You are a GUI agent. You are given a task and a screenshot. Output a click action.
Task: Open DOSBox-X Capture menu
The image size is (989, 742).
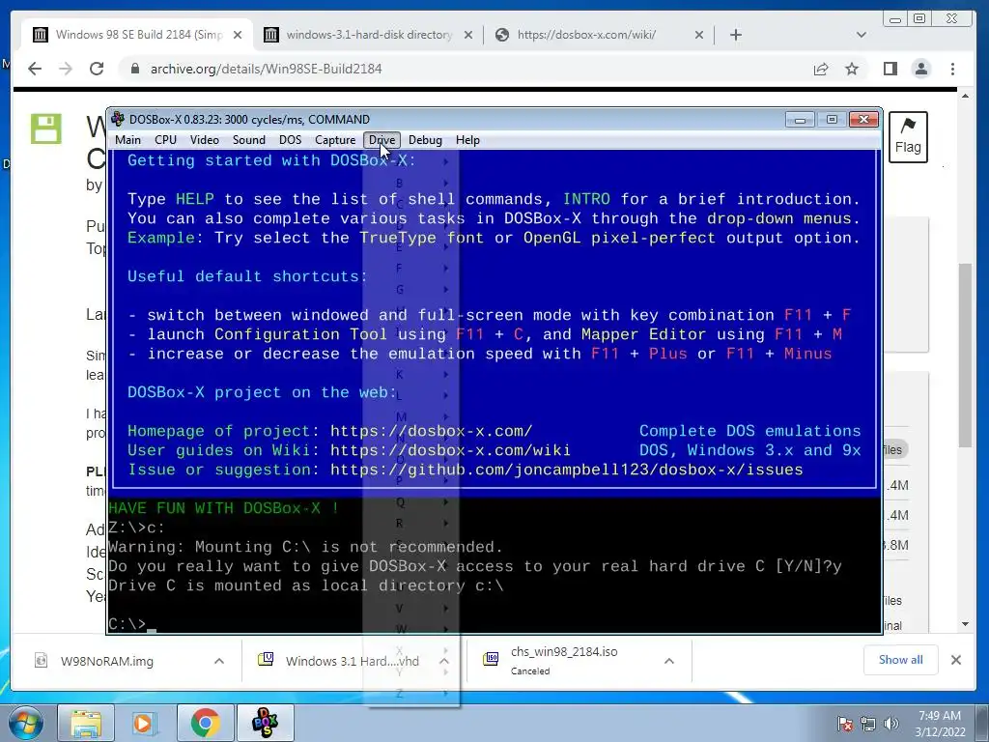(335, 140)
